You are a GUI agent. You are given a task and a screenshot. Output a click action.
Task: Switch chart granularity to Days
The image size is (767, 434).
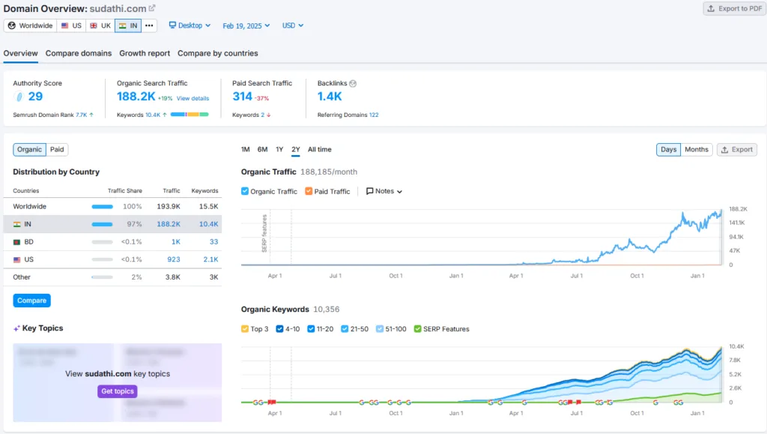668,149
